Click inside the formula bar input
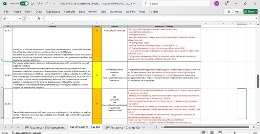 tap(149, 19)
